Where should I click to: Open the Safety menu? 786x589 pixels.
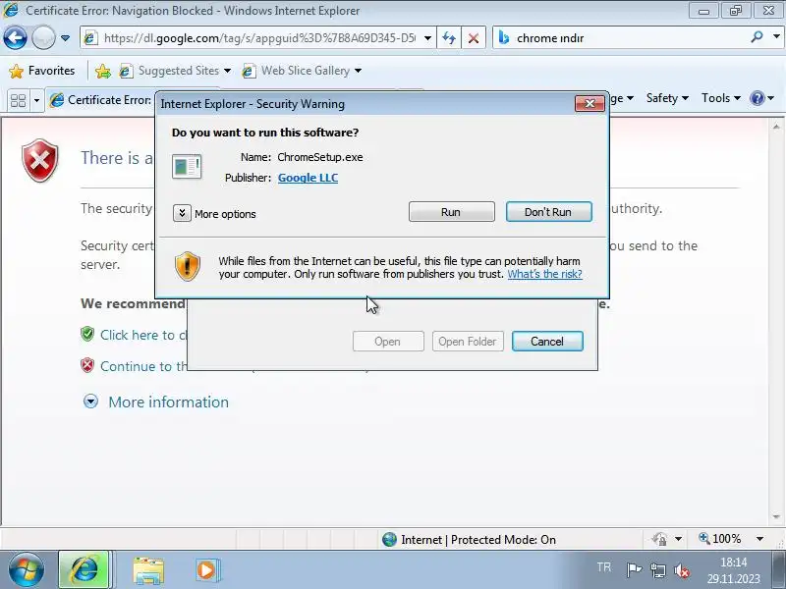point(667,98)
